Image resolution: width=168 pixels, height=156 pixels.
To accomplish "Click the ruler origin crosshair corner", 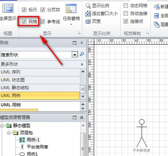I will coord(91,42).
